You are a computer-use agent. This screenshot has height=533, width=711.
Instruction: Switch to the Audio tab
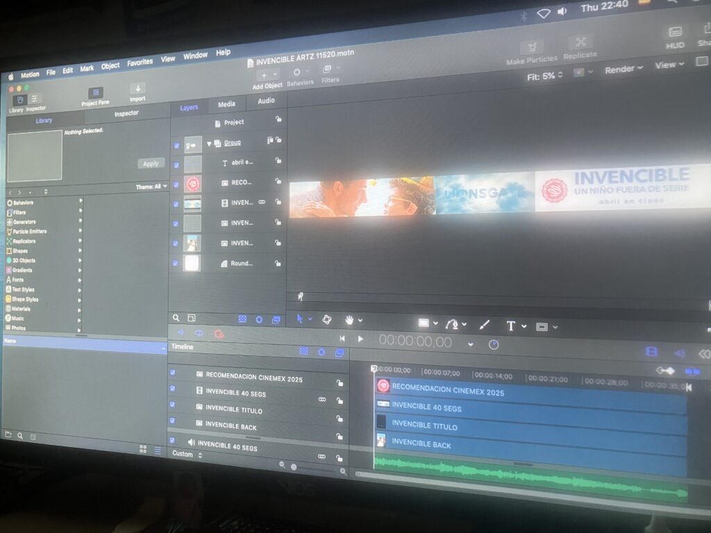tap(266, 101)
